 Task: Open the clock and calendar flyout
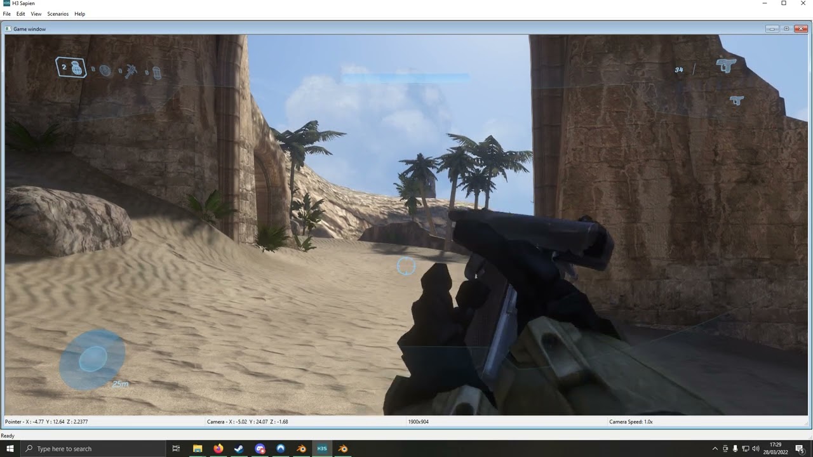[x=776, y=449]
